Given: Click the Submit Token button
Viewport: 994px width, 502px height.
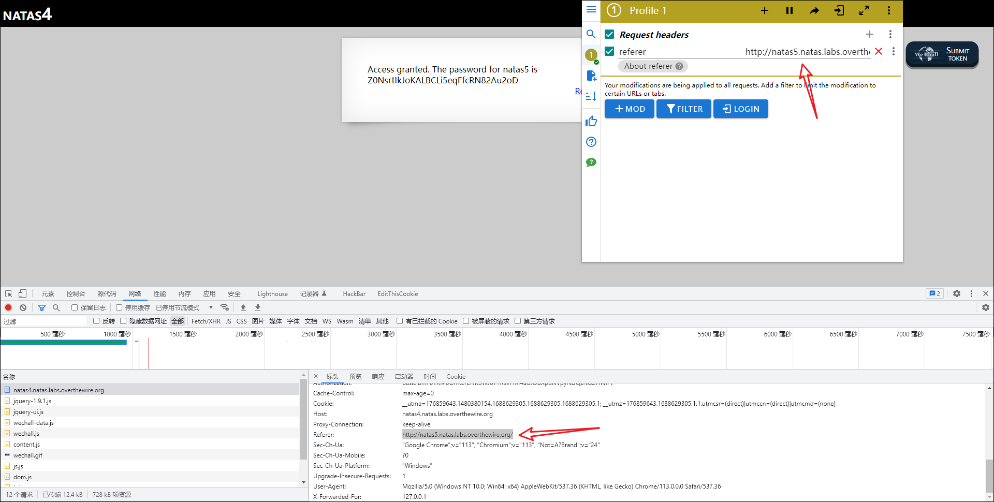Looking at the screenshot, I should [942, 54].
